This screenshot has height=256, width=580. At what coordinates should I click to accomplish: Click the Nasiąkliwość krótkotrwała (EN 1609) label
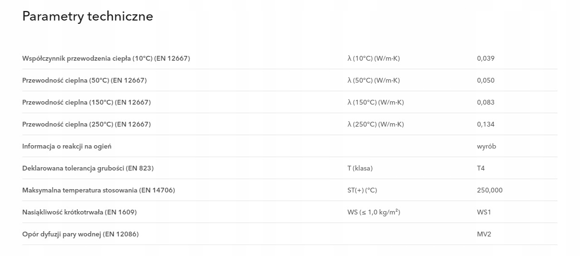79,212
